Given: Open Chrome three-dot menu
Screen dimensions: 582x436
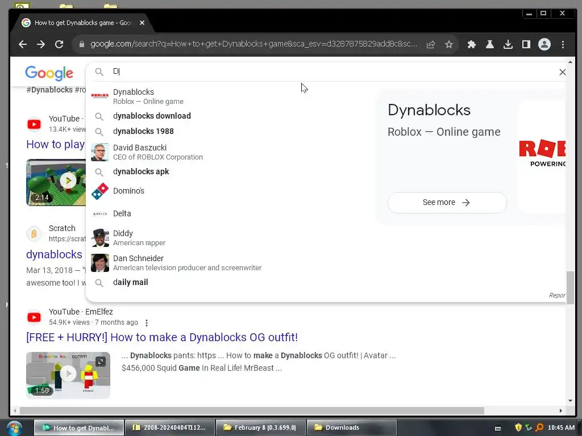Looking at the screenshot, I should (563, 44).
